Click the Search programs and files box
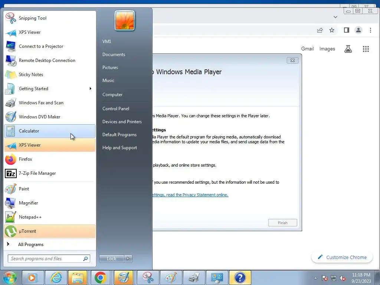This screenshot has width=380, height=285. click(x=49, y=259)
